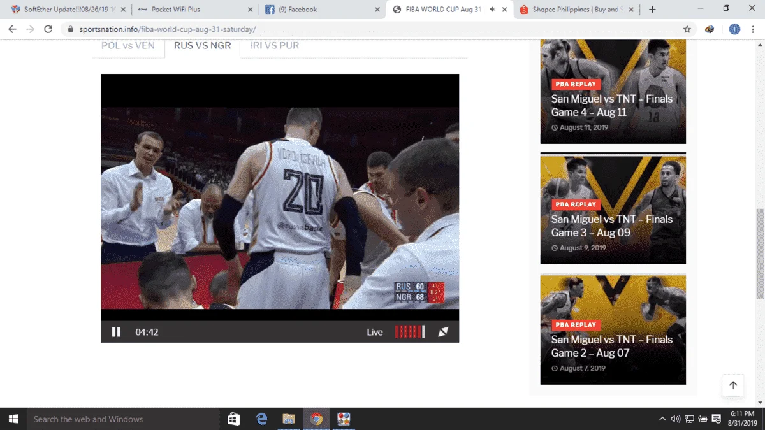Viewport: 765px width, 430px height.
Task: Click the site security padlock icon
Action: click(x=71, y=29)
